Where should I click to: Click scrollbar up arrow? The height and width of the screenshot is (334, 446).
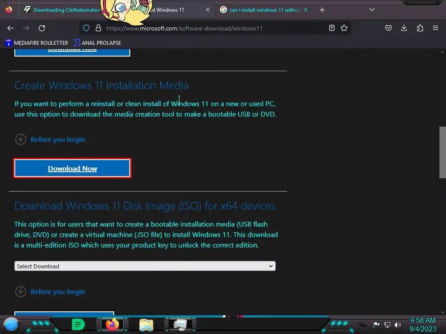click(443, 52)
